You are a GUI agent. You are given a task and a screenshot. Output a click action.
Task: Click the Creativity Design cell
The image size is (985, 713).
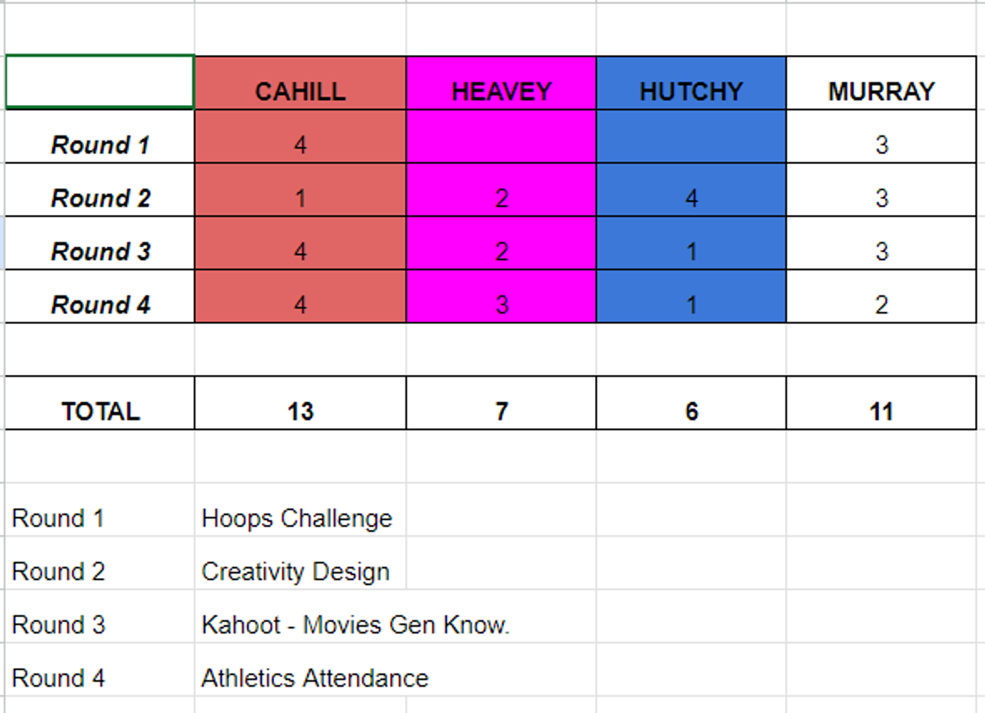[300, 564]
